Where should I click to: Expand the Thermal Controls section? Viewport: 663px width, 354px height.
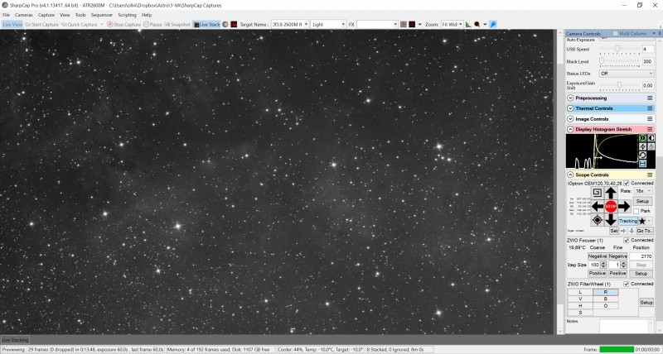tap(570, 108)
